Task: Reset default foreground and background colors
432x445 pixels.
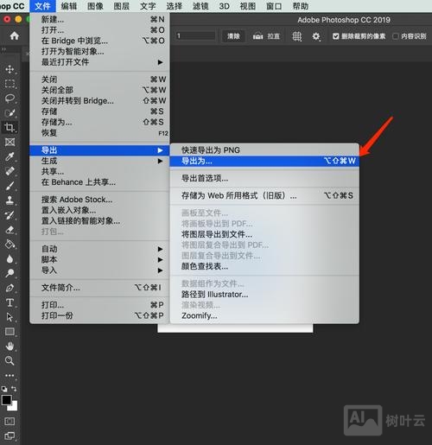Action: pyautogui.click(x=4, y=389)
